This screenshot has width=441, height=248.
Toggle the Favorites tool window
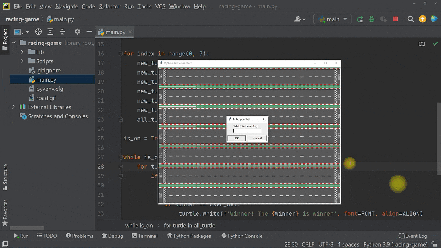[5, 212]
